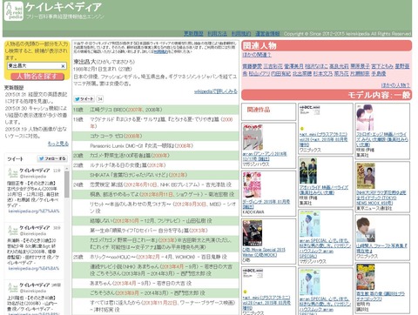Open related person 手島優

[378, 74]
